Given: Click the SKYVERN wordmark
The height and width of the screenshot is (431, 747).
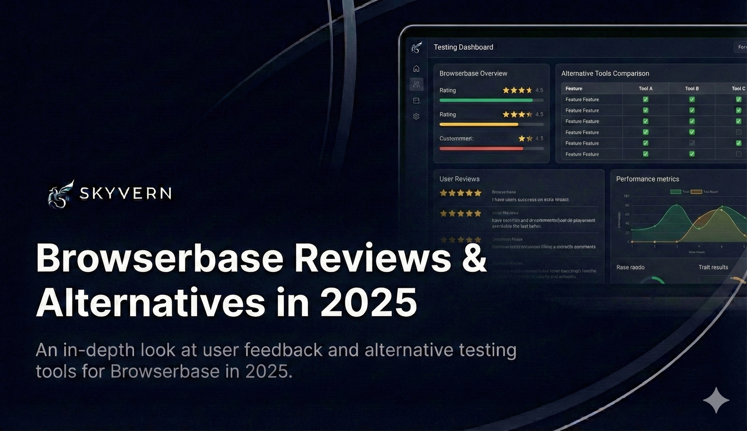Looking at the screenshot, I should point(125,194).
